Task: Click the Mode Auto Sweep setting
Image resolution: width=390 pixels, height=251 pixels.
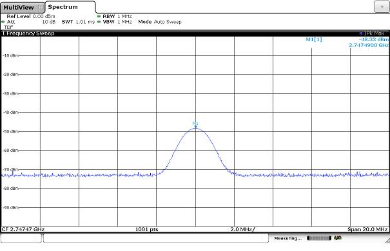Action: 160,22
